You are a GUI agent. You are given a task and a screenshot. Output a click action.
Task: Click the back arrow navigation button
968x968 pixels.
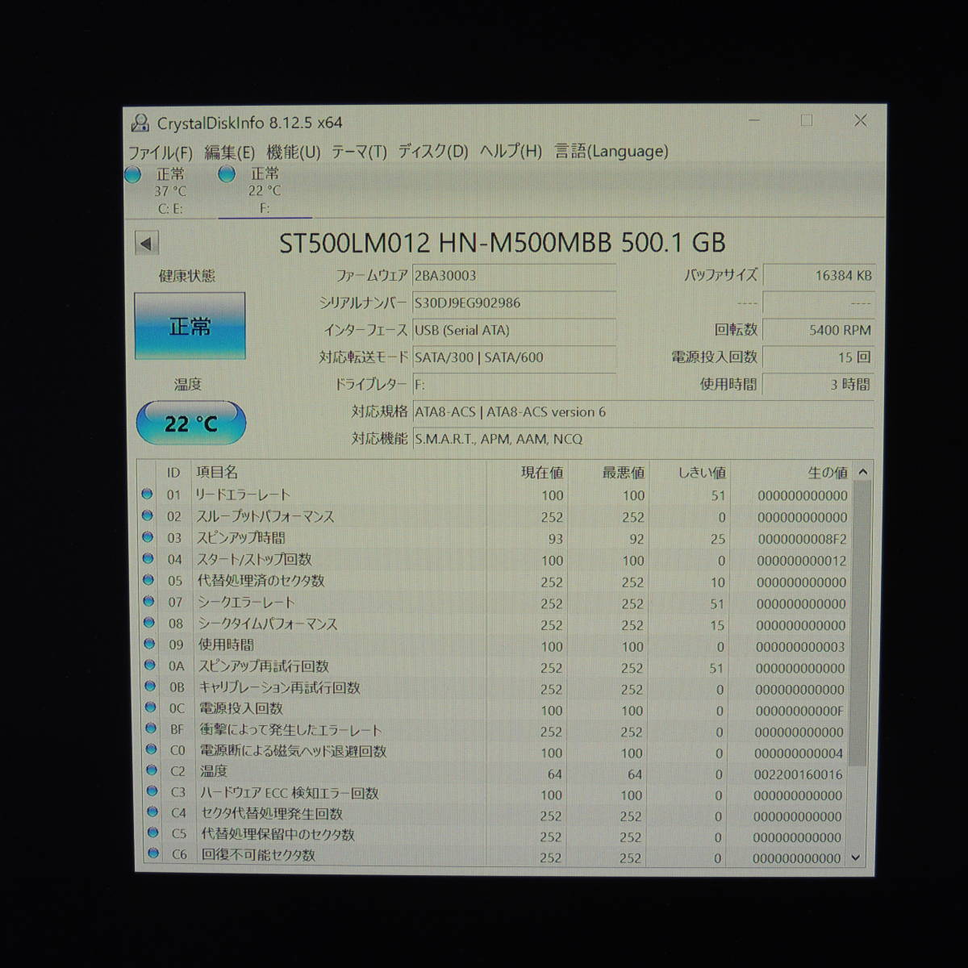point(147,243)
